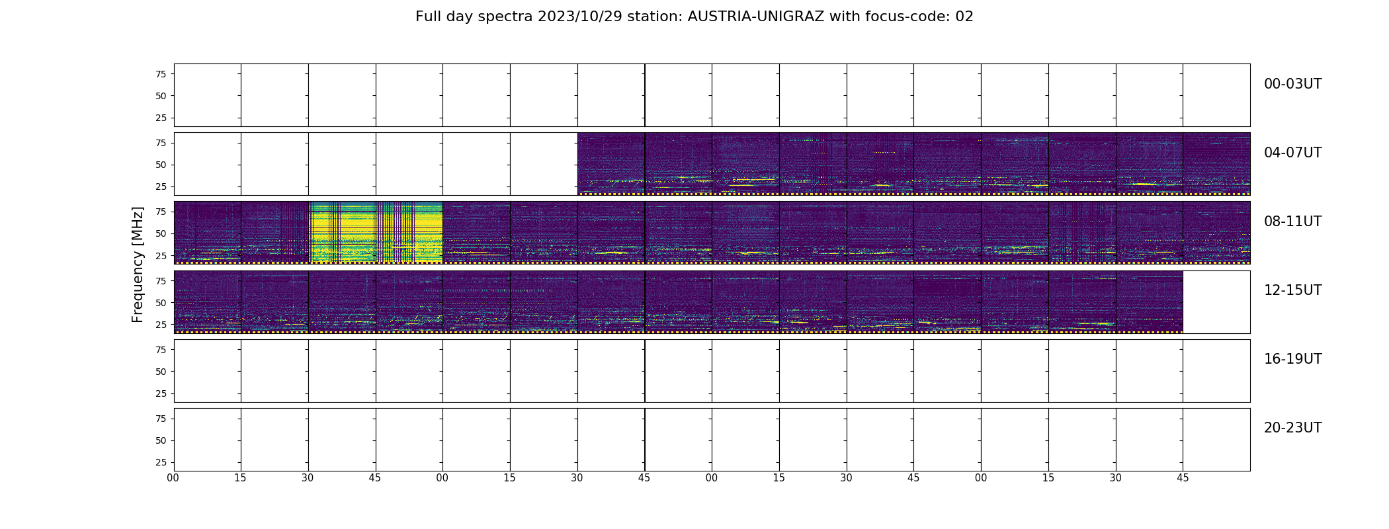Screen dimensions: 1389x529
Task: Select the "20-23UT" row label
Action: click(1292, 428)
